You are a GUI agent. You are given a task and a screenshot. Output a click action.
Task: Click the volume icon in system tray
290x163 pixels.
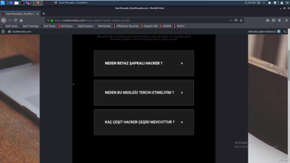264,3
